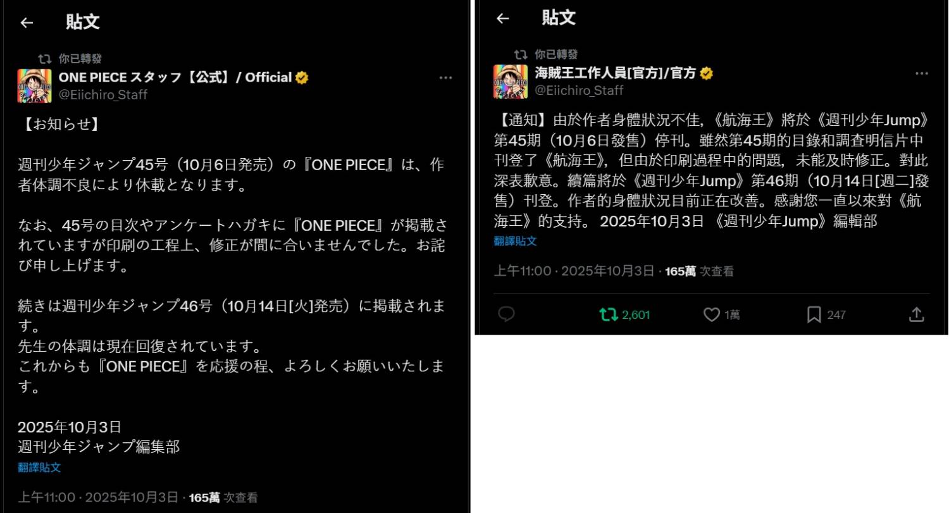Click the 你已轉發 repost indicator icon on the left post
Viewport: 949px width, 513px height.
tap(44, 59)
